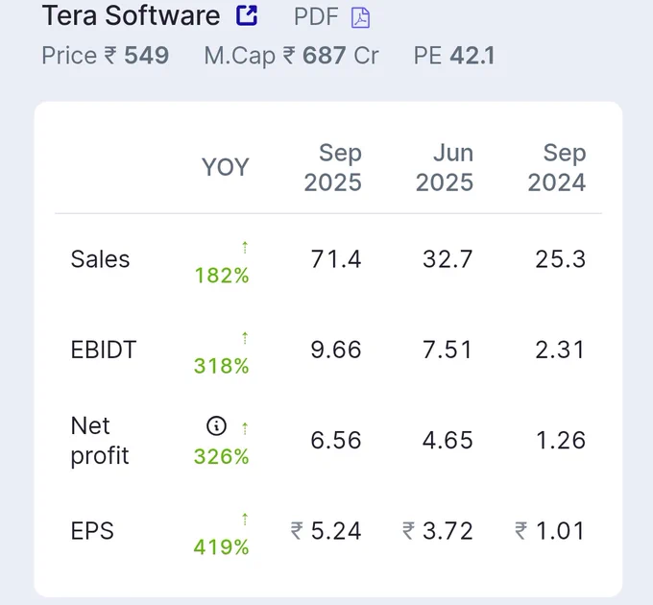Open Tera Software external link icon
The width and height of the screenshot is (653, 605).
(x=247, y=15)
